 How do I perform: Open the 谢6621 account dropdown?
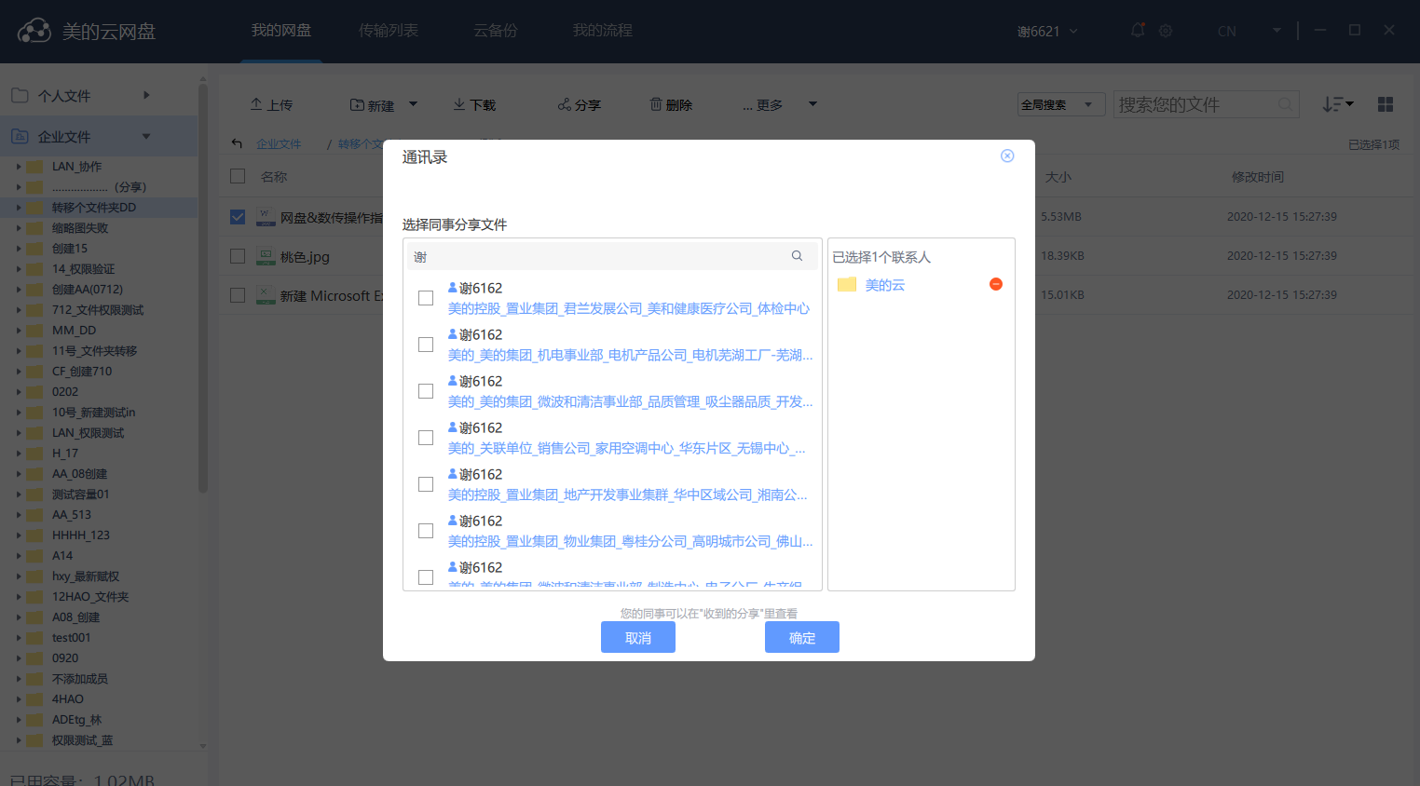point(1047,32)
